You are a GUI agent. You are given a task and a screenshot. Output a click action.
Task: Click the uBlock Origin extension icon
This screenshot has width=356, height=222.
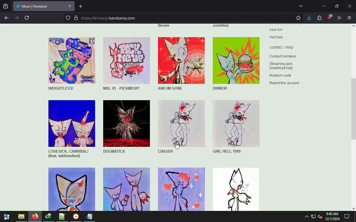330,17
